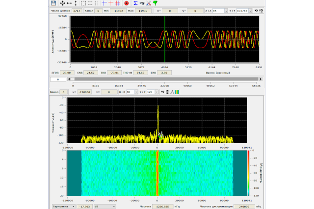Click the red record button icon
Viewport: 314px width, 209px height.
coord(126,3)
